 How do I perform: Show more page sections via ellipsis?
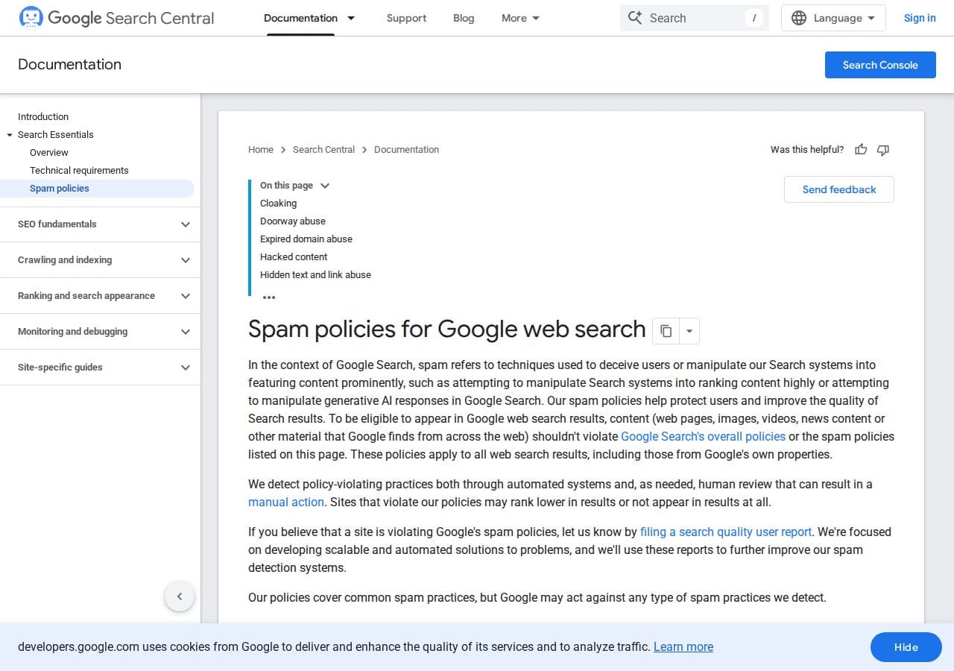(269, 297)
